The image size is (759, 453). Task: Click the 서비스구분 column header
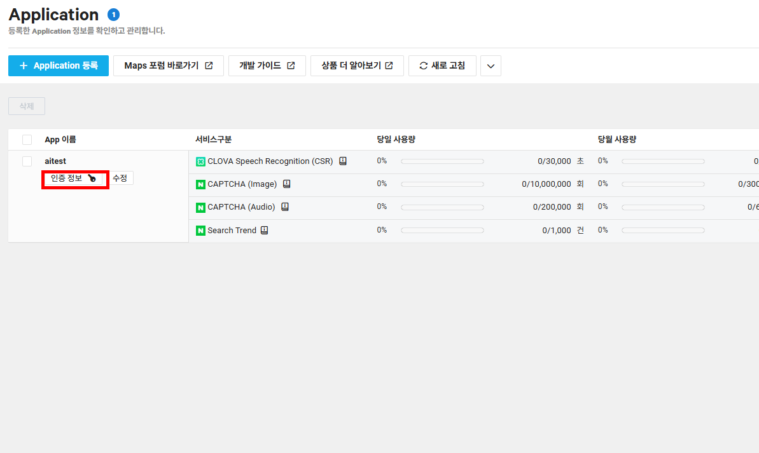point(214,140)
